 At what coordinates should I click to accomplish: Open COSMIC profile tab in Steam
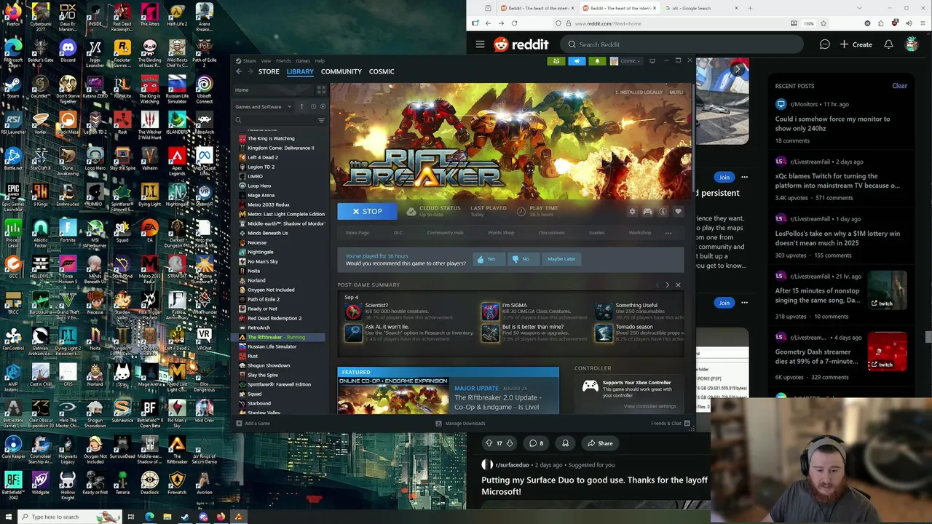tap(382, 71)
